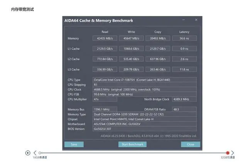Close the AIDA64 window with X
The height and width of the screenshot is (164, 247).
pyautogui.click(x=196, y=20)
